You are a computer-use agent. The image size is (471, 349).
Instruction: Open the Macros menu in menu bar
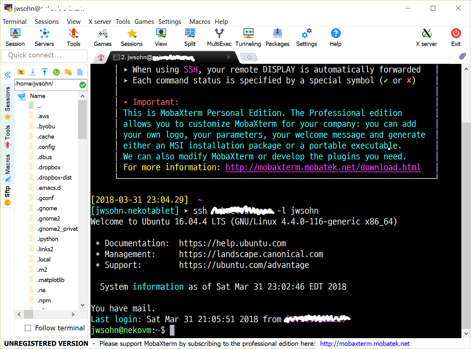[200, 22]
